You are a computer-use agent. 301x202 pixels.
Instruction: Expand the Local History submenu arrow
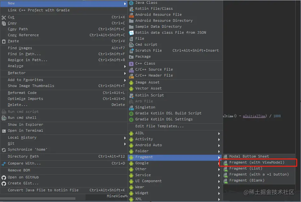point(125,138)
